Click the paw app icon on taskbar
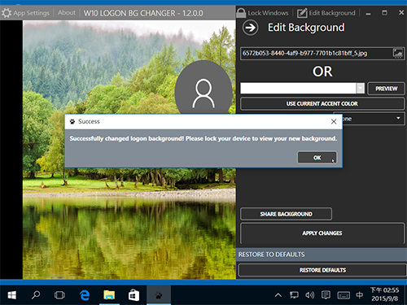This screenshot has width=407, height=305. (x=159, y=295)
